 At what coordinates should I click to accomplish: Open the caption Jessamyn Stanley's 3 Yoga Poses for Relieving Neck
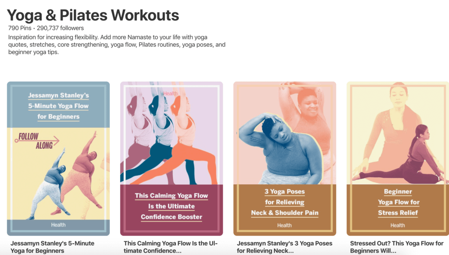[285, 247]
